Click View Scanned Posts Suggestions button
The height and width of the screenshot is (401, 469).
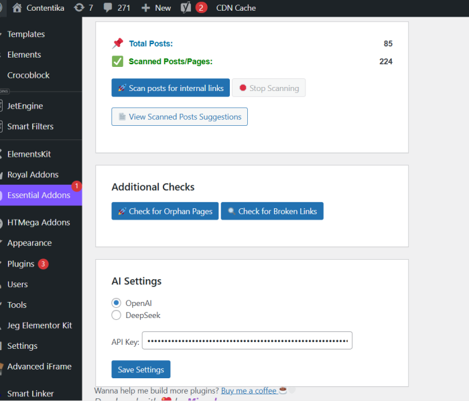click(x=180, y=116)
